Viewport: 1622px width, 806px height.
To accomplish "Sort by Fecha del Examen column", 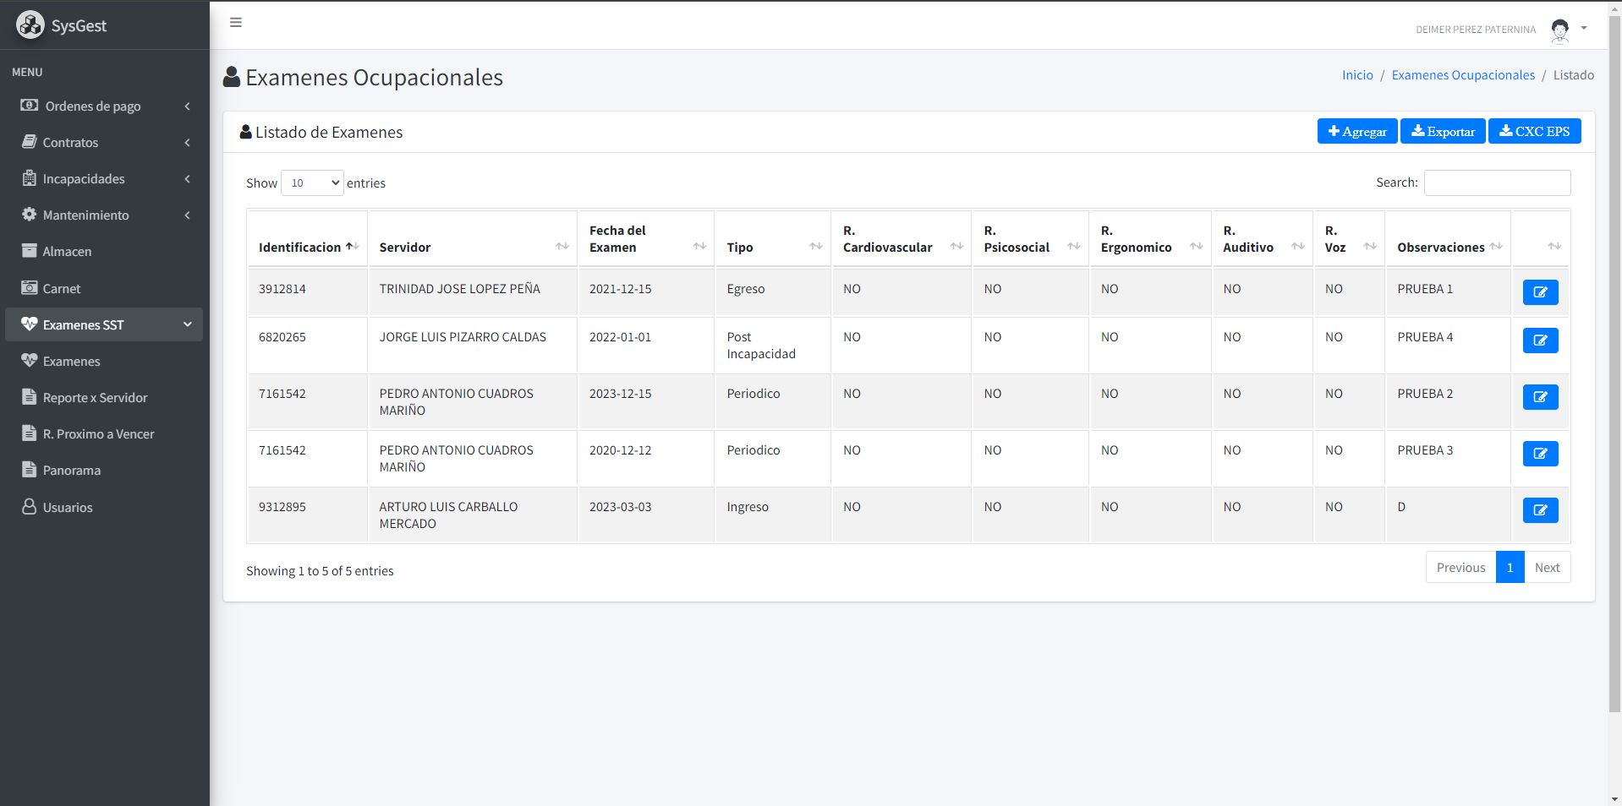I will [646, 239].
